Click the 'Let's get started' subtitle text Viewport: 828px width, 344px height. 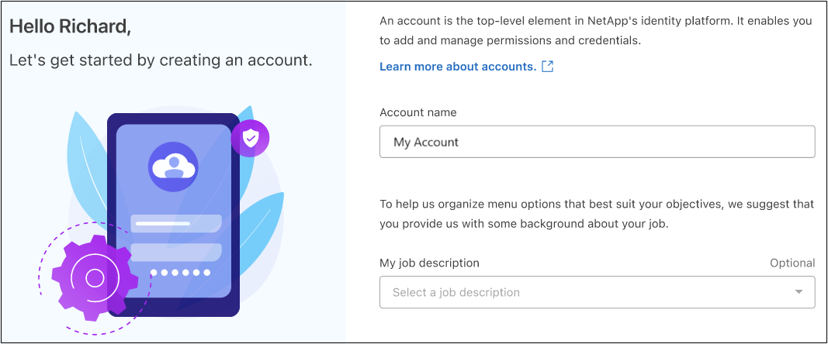coord(161,60)
